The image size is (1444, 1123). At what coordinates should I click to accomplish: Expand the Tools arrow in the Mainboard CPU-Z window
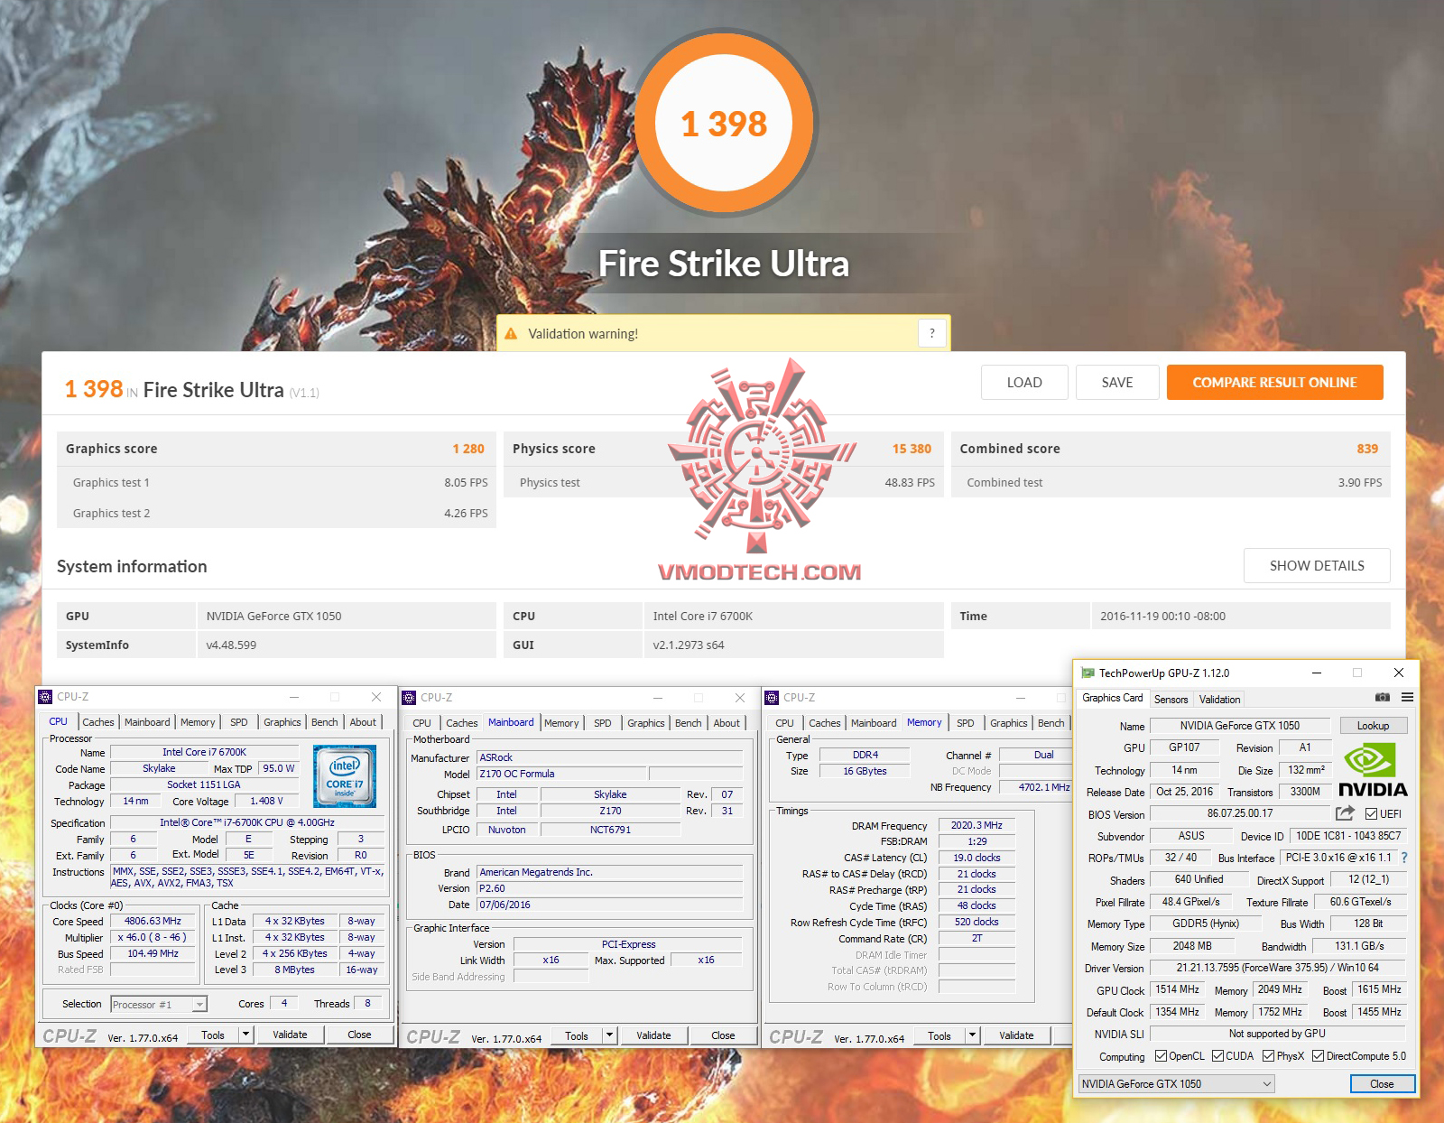tap(610, 1035)
